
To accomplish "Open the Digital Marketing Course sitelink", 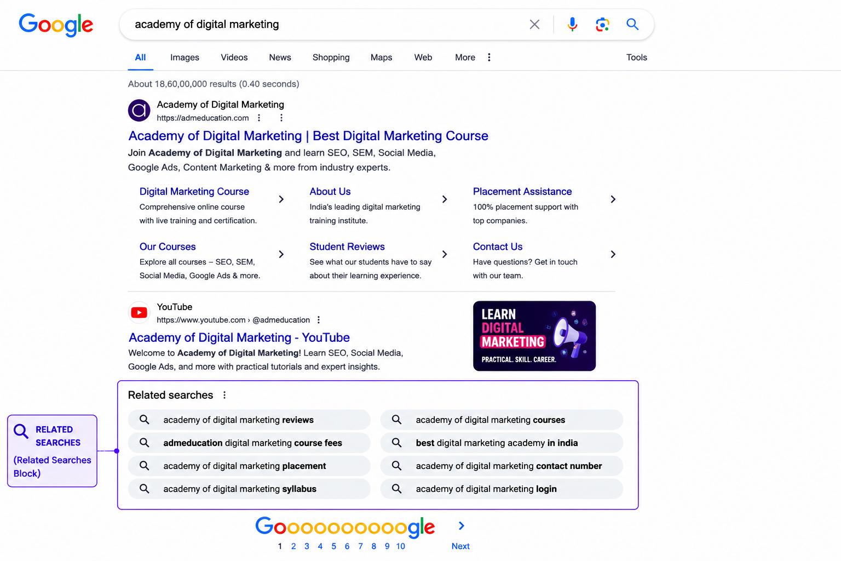I will tap(194, 192).
